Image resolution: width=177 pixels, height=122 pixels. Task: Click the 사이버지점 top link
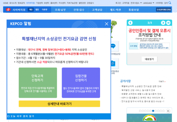30,3
